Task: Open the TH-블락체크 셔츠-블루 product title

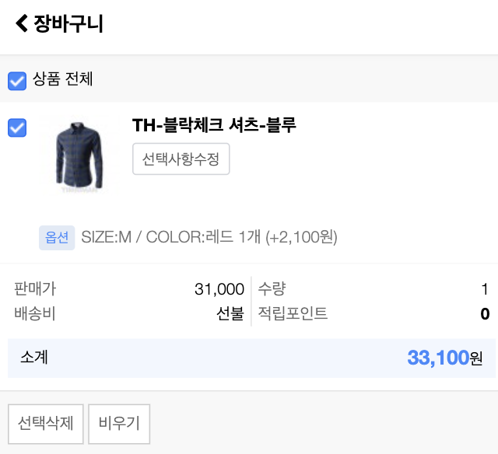Action: point(214,125)
